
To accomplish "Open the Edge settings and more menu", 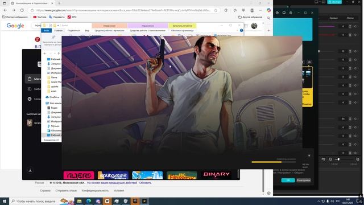I will click(x=260, y=10).
